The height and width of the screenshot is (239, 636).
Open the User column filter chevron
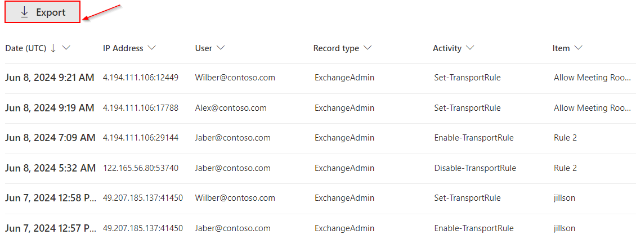[221, 48]
